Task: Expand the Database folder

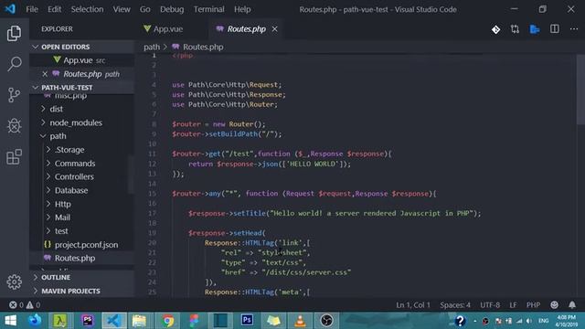Action: click(x=81, y=190)
